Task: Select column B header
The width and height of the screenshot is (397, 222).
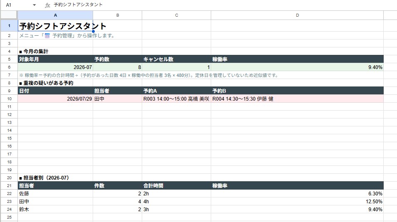Action: coord(118,15)
